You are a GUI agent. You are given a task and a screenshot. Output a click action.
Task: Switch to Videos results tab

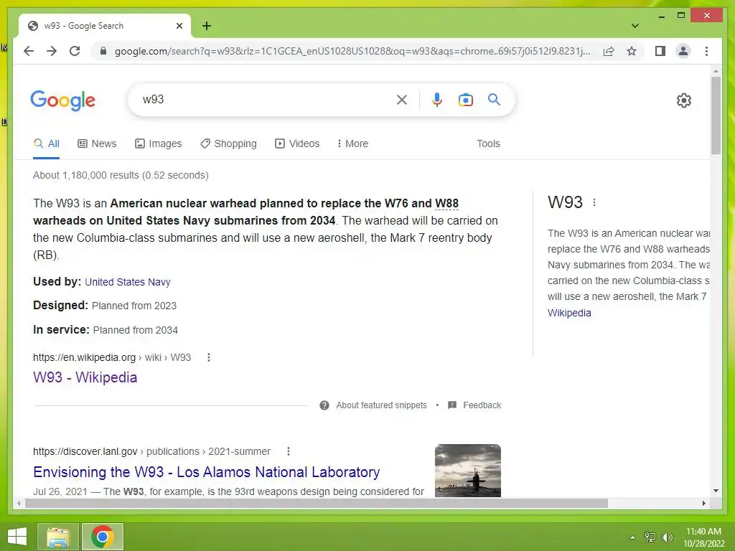pyautogui.click(x=297, y=143)
